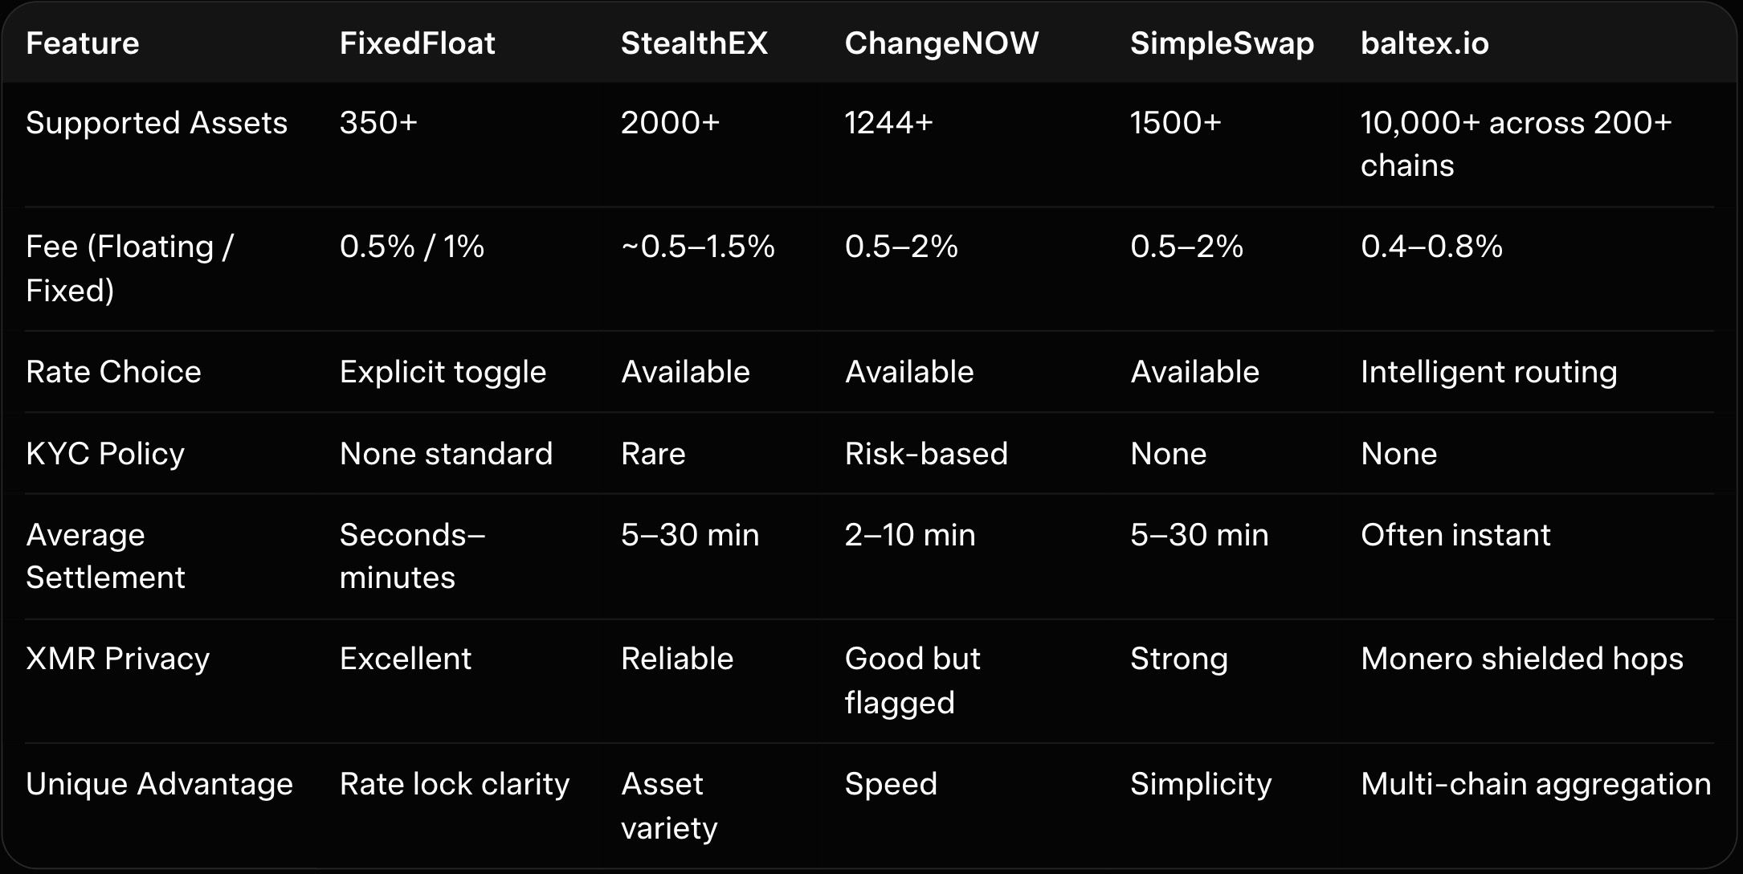Viewport: 1743px width, 874px height.
Task: Select the StealthEX column header
Action: (694, 43)
